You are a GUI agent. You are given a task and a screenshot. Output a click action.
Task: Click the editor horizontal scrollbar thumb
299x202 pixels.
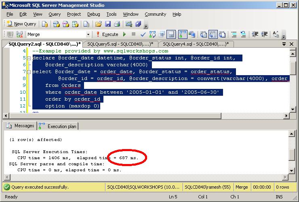(x=116, y=116)
